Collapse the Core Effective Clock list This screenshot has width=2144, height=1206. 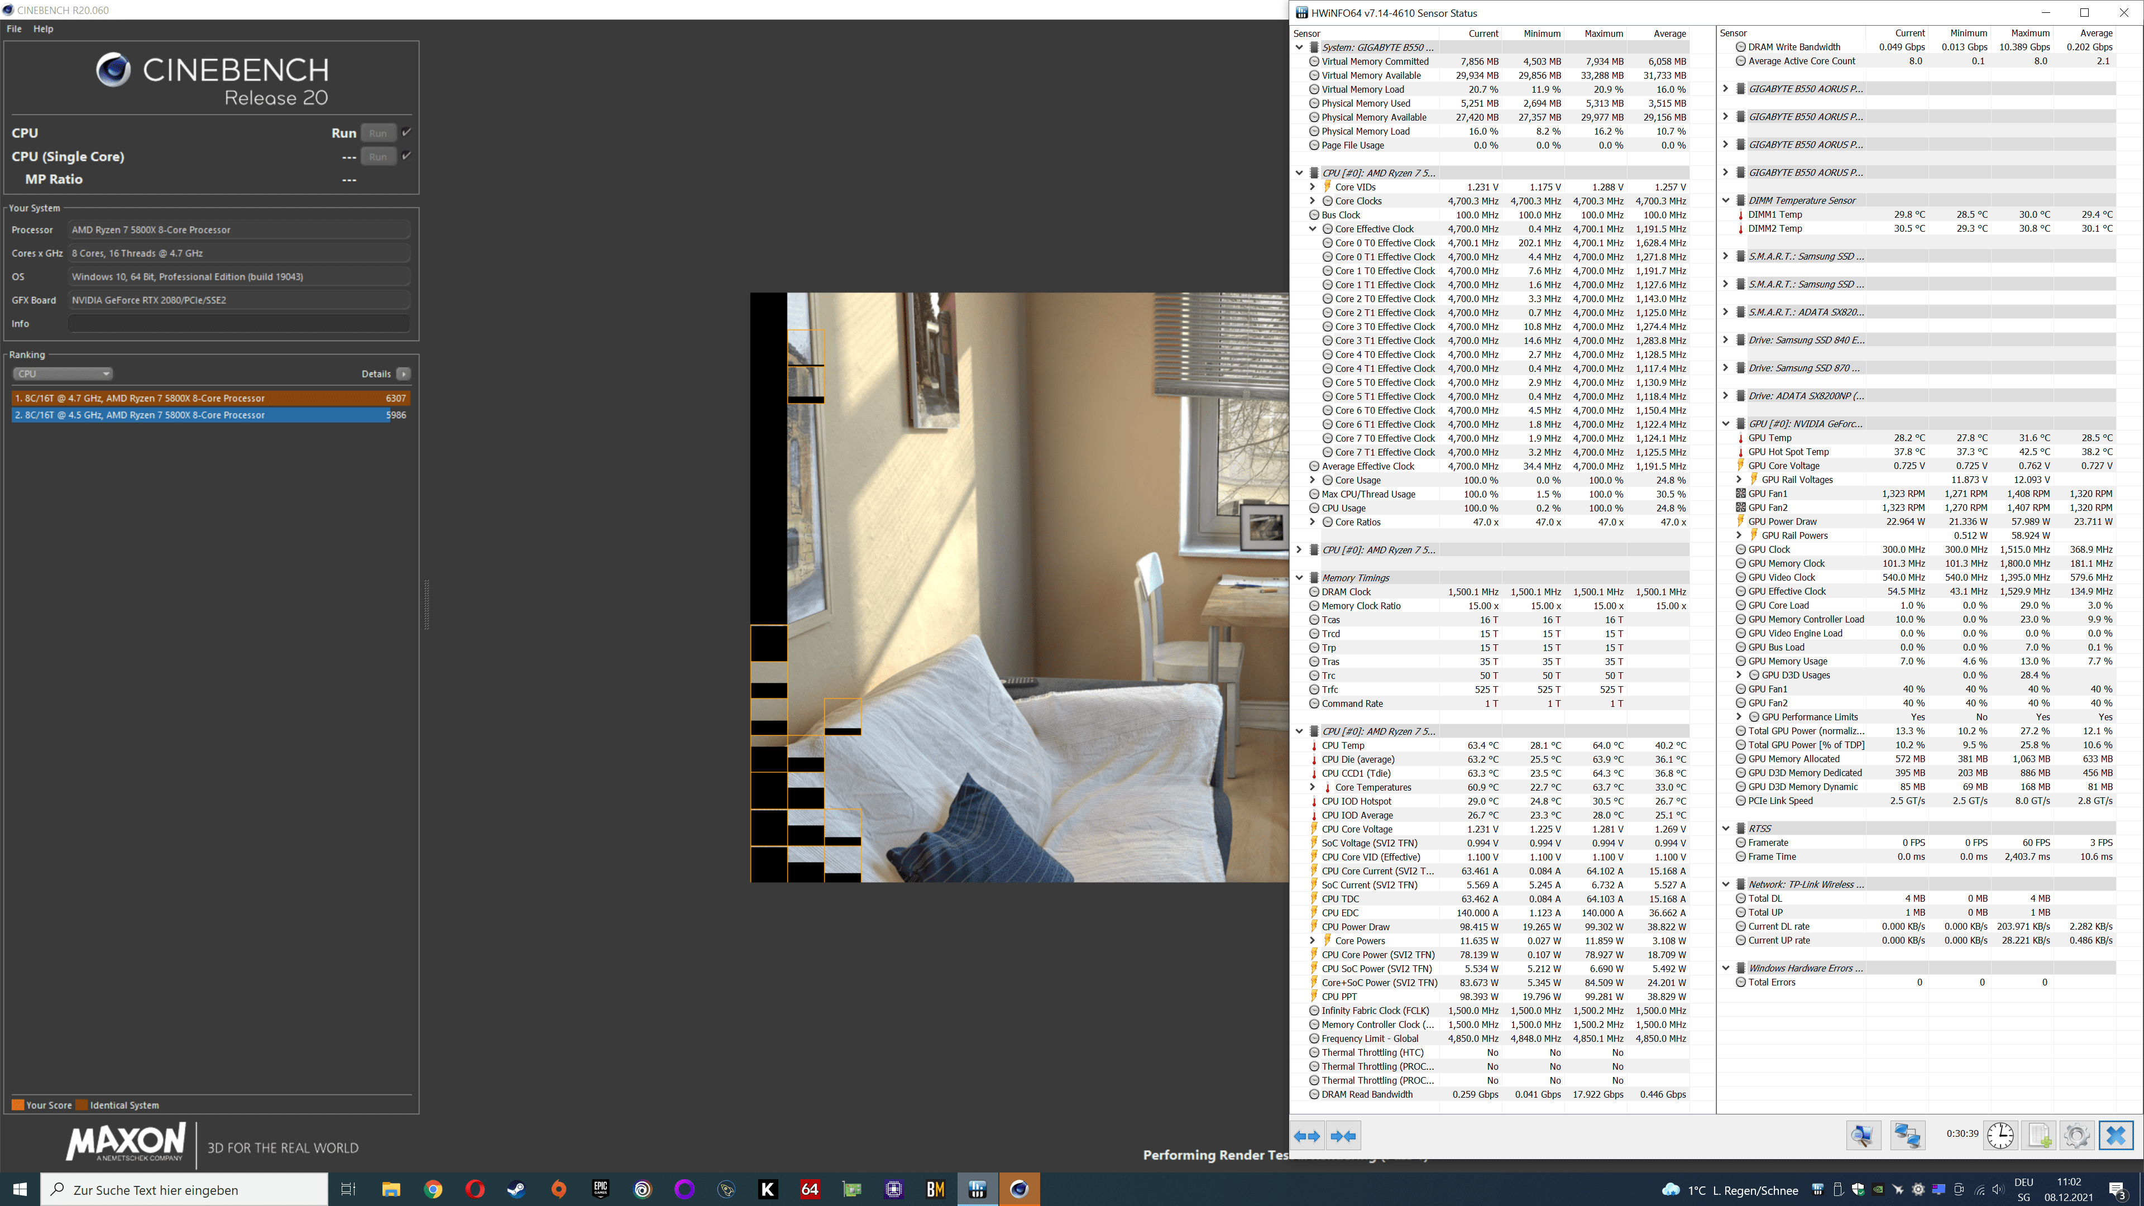click(x=1313, y=229)
